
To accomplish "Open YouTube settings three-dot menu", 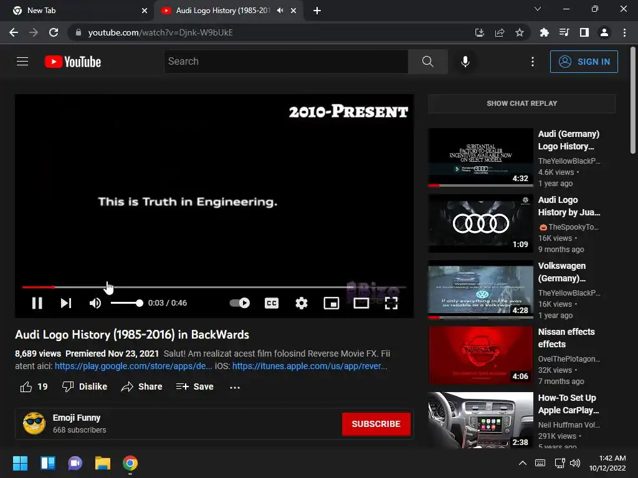I will tap(533, 62).
